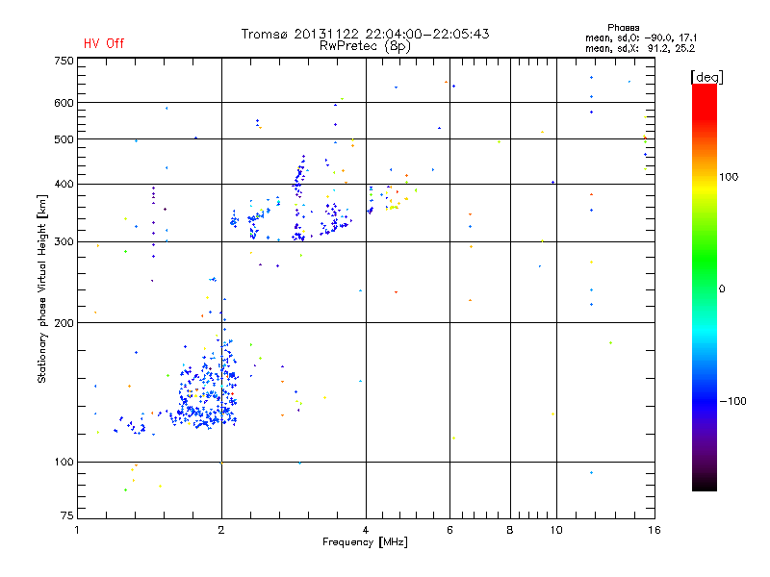Viewport: 770px width, 577px height.
Task: Click the colorbar gradient strip
Action: point(705,287)
